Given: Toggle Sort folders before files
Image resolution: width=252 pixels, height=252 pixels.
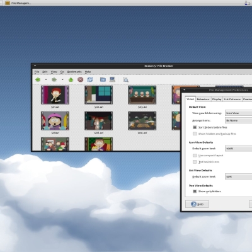Looking at the screenshot, I should click(x=195, y=127).
